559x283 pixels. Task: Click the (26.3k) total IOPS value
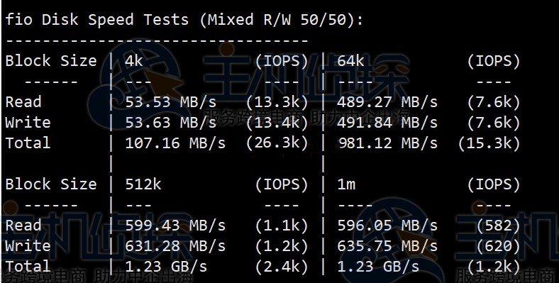pyautogui.click(x=277, y=143)
